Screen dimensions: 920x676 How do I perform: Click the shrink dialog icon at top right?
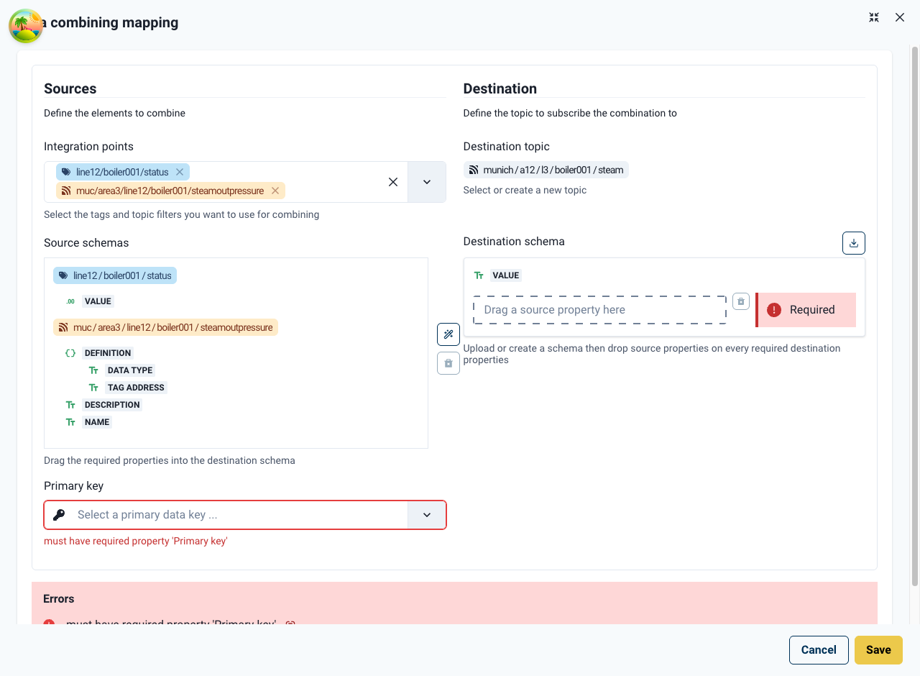tap(874, 17)
